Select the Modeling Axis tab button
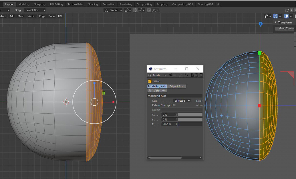 point(157,86)
